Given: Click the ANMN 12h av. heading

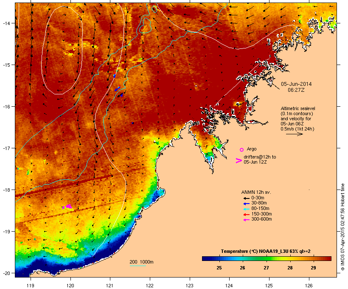Looking at the screenshot, I should click(256, 192).
